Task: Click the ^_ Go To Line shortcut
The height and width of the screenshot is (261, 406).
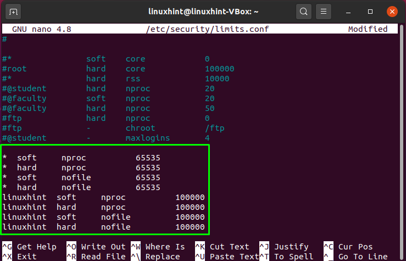Action: 355,257
